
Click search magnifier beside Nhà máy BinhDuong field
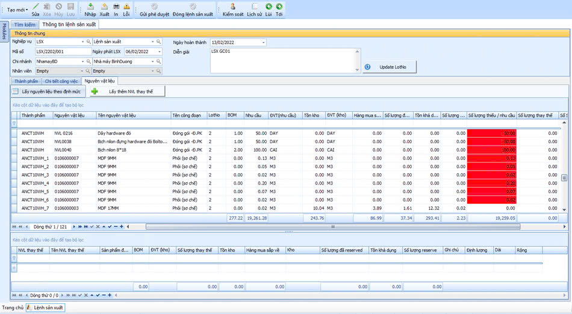point(159,61)
